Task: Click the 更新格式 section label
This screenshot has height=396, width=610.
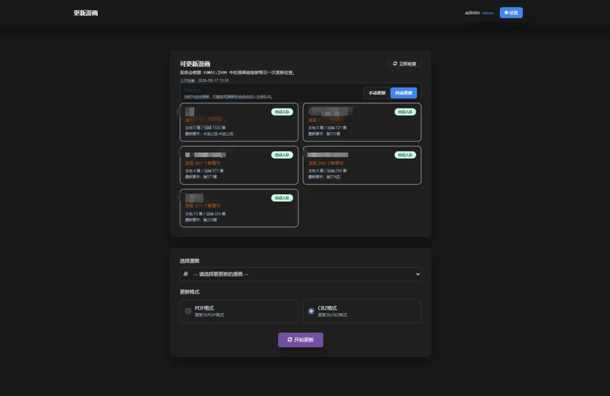Action: pyautogui.click(x=189, y=292)
